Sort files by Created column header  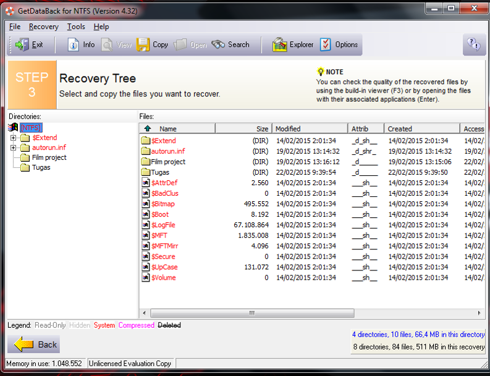pos(422,128)
